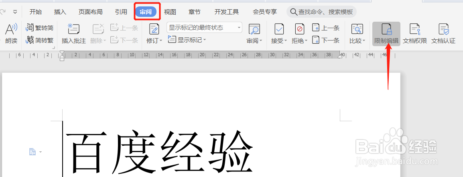Expand the 删除 dropdown arrow
463x177 pixels.
tap(105, 41)
